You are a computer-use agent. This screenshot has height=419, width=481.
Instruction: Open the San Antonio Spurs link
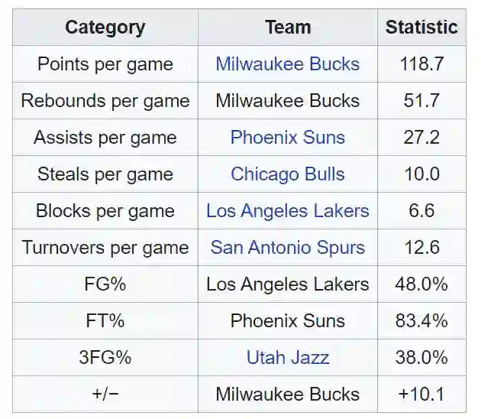(287, 248)
